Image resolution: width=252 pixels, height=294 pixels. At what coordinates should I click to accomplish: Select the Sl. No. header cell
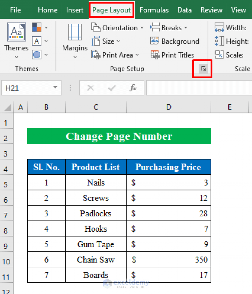(x=46, y=167)
